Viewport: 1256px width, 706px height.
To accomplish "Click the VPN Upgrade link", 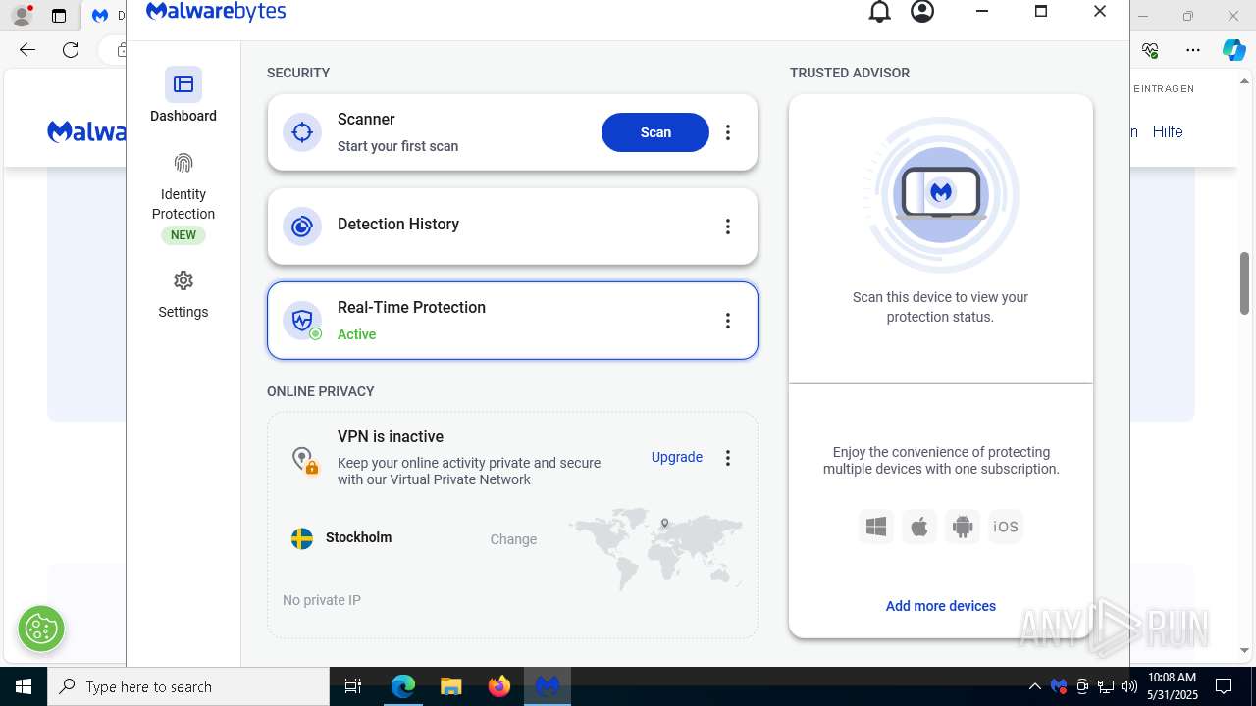I will [677, 457].
